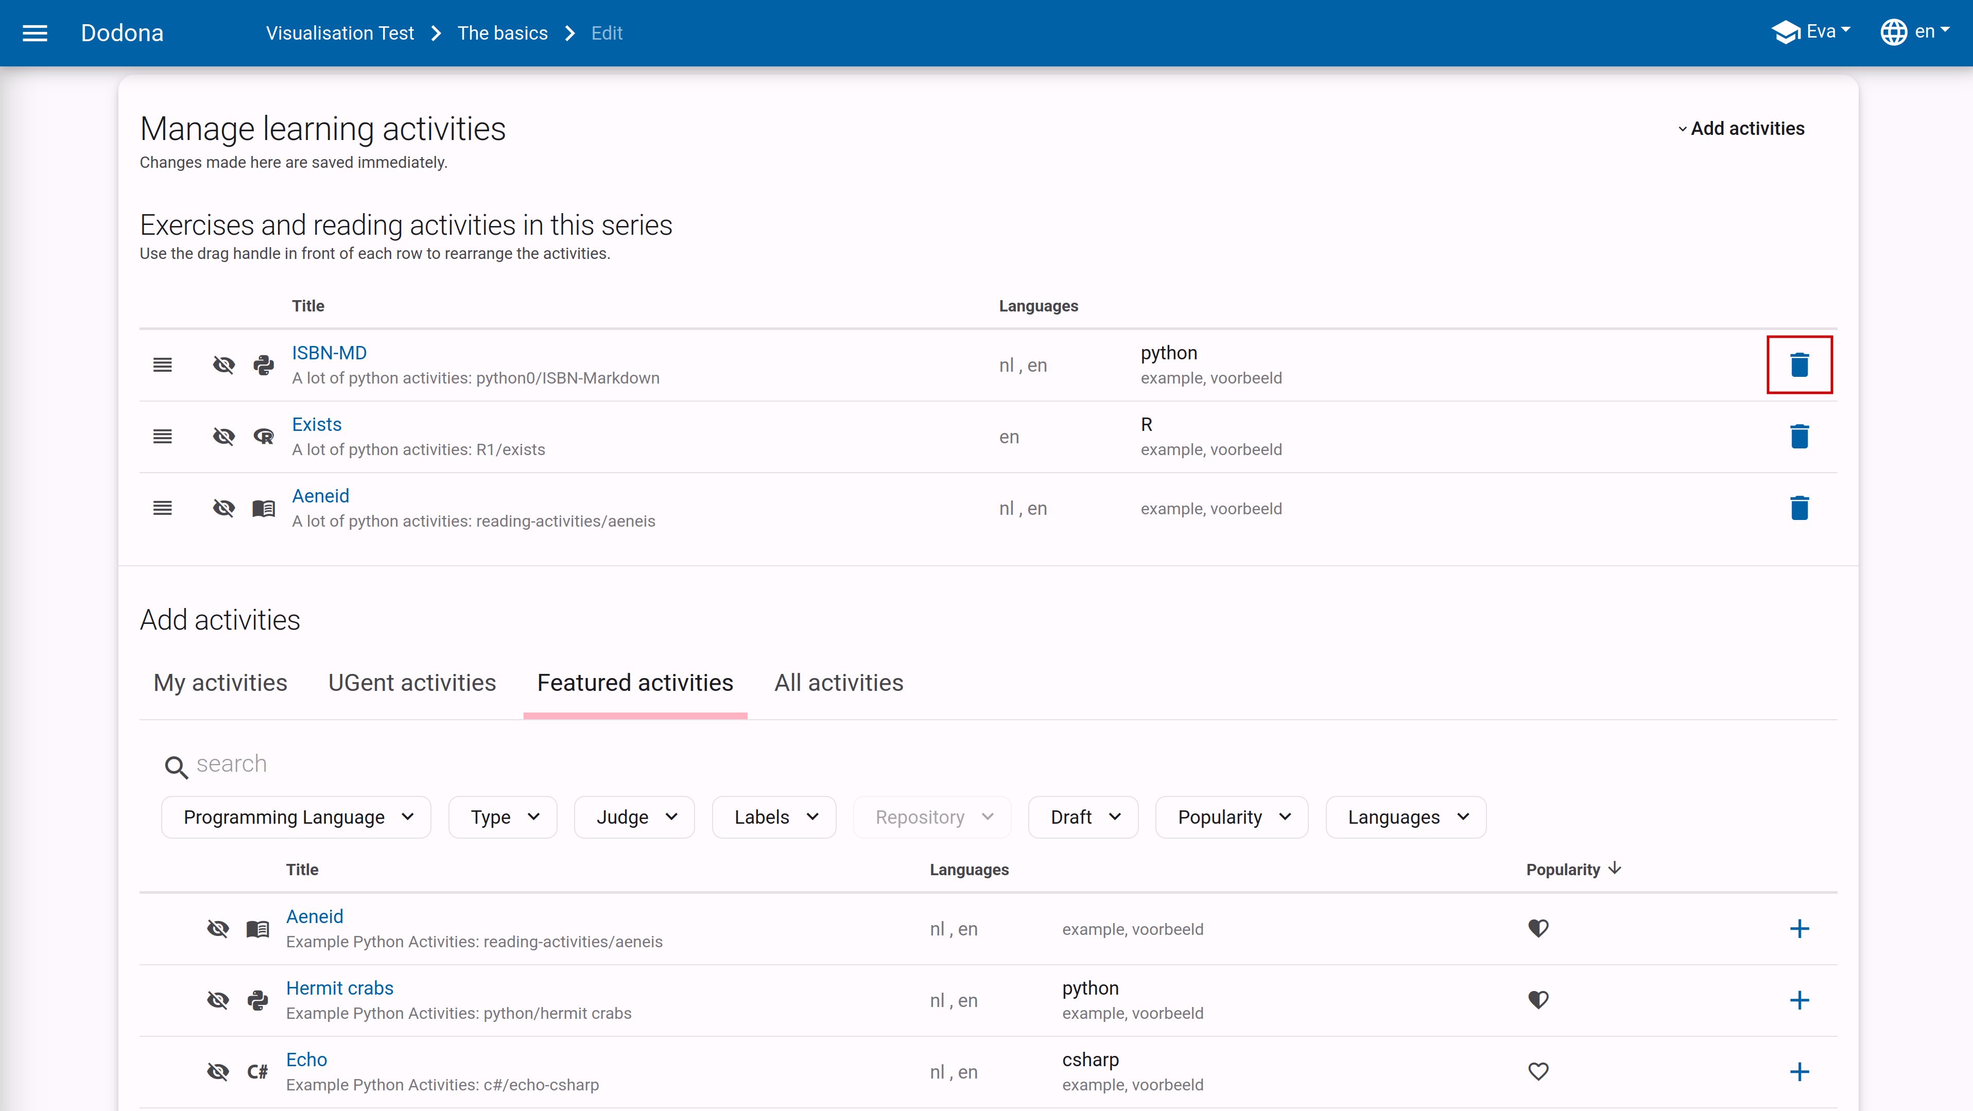
Task: Open the ISBN-MD activity link
Action: 330,353
